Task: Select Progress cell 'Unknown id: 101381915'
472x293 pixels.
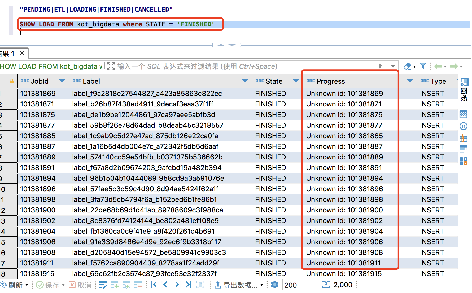Action: pyautogui.click(x=360, y=274)
